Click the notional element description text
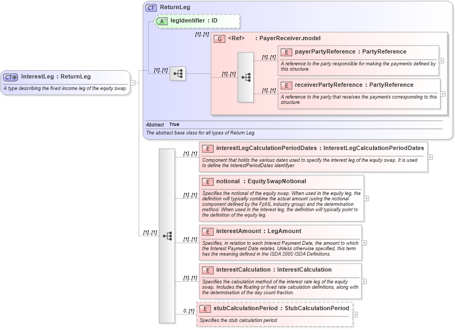 pyautogui.click(x=281, y=204)
